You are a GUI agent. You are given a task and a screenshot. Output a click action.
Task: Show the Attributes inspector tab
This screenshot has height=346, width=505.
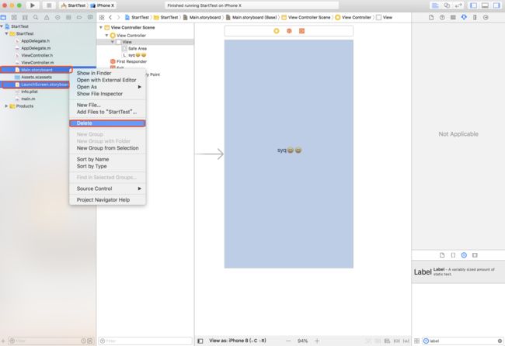464,17
